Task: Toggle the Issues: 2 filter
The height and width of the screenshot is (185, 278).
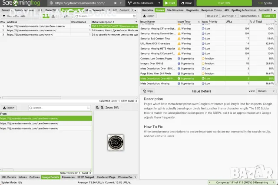Action: click(x=212, y=16)
